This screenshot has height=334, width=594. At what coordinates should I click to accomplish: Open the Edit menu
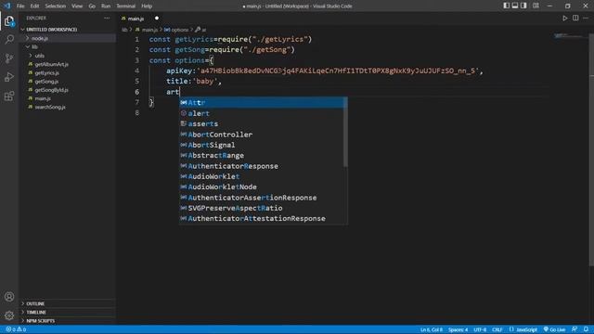point(34,6)
